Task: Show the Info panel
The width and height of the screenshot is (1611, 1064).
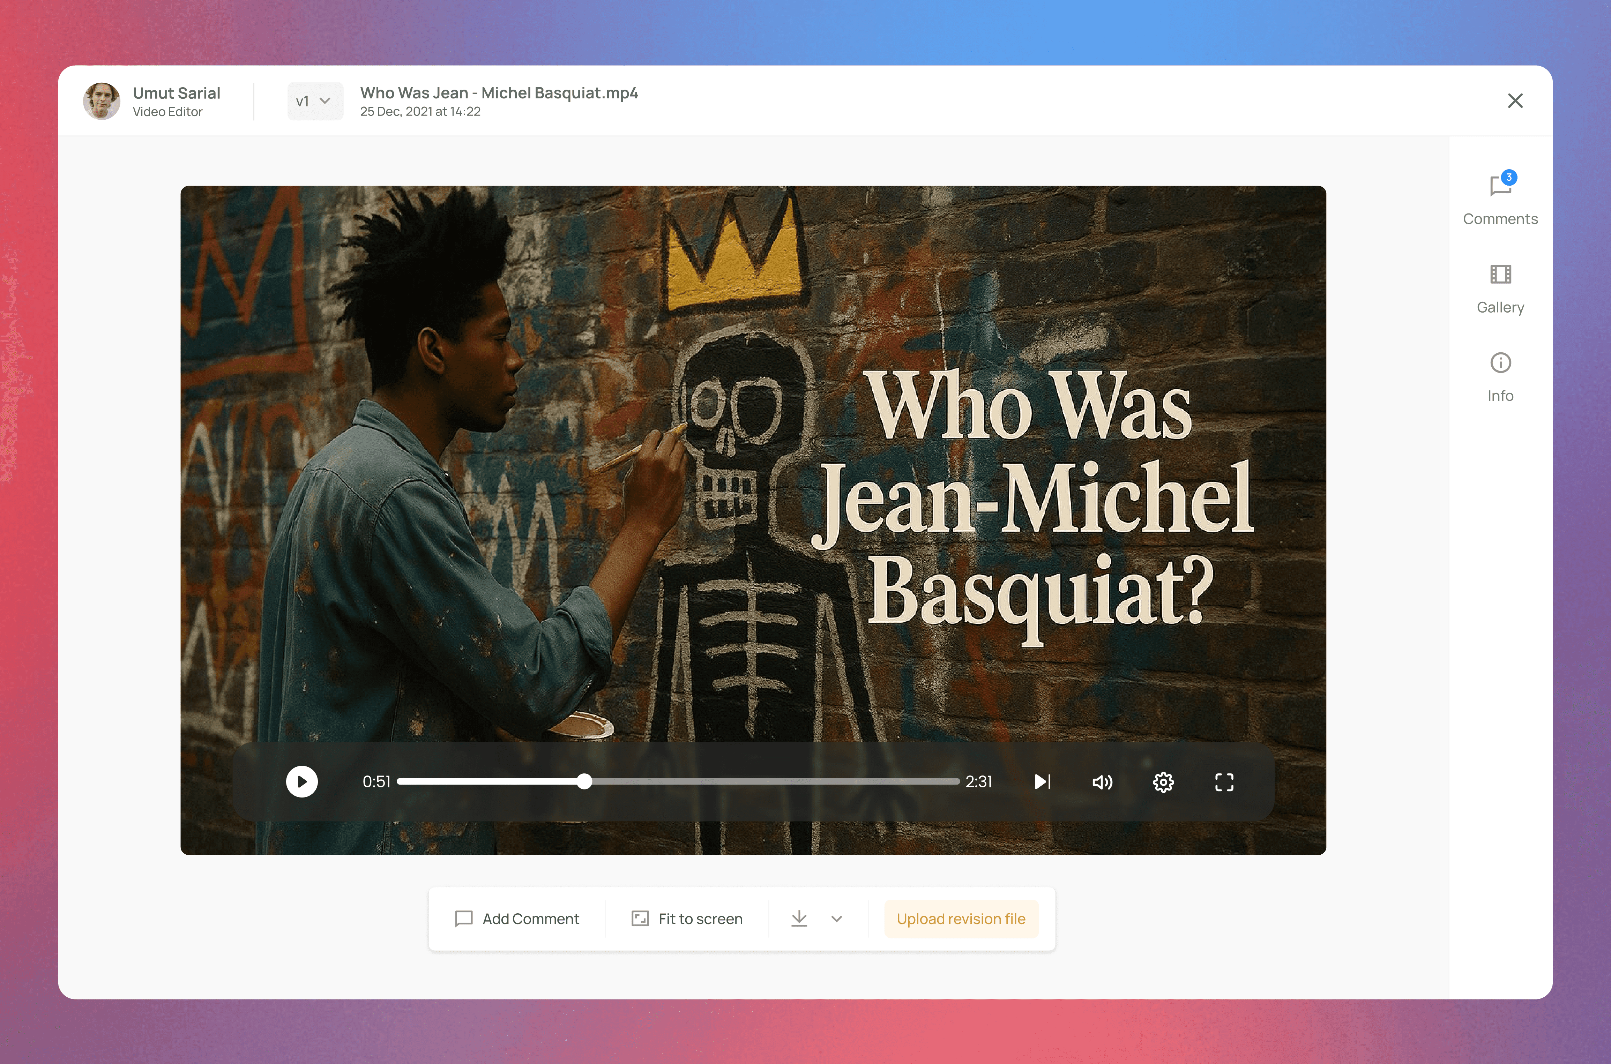Action: [1500, 377]
